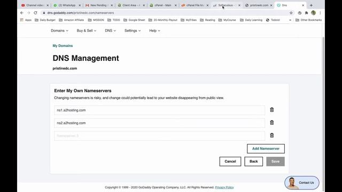
Task: Click the browser address bar URL
Action: point(81,13)
